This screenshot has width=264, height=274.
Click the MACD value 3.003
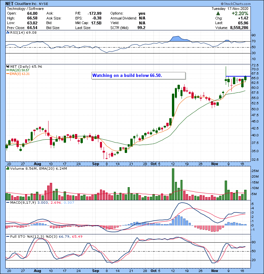point(43,202)
